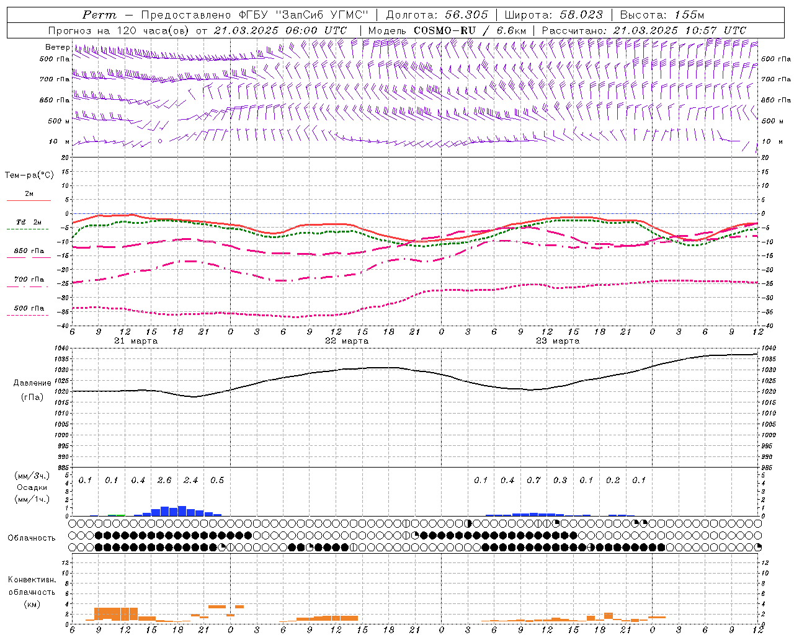Click the "Осадки" precipitation label

tap(32, 487)
